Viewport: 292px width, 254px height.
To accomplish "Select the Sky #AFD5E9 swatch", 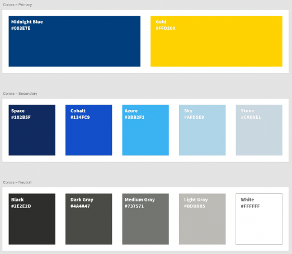I will click(x=202, y=130).
